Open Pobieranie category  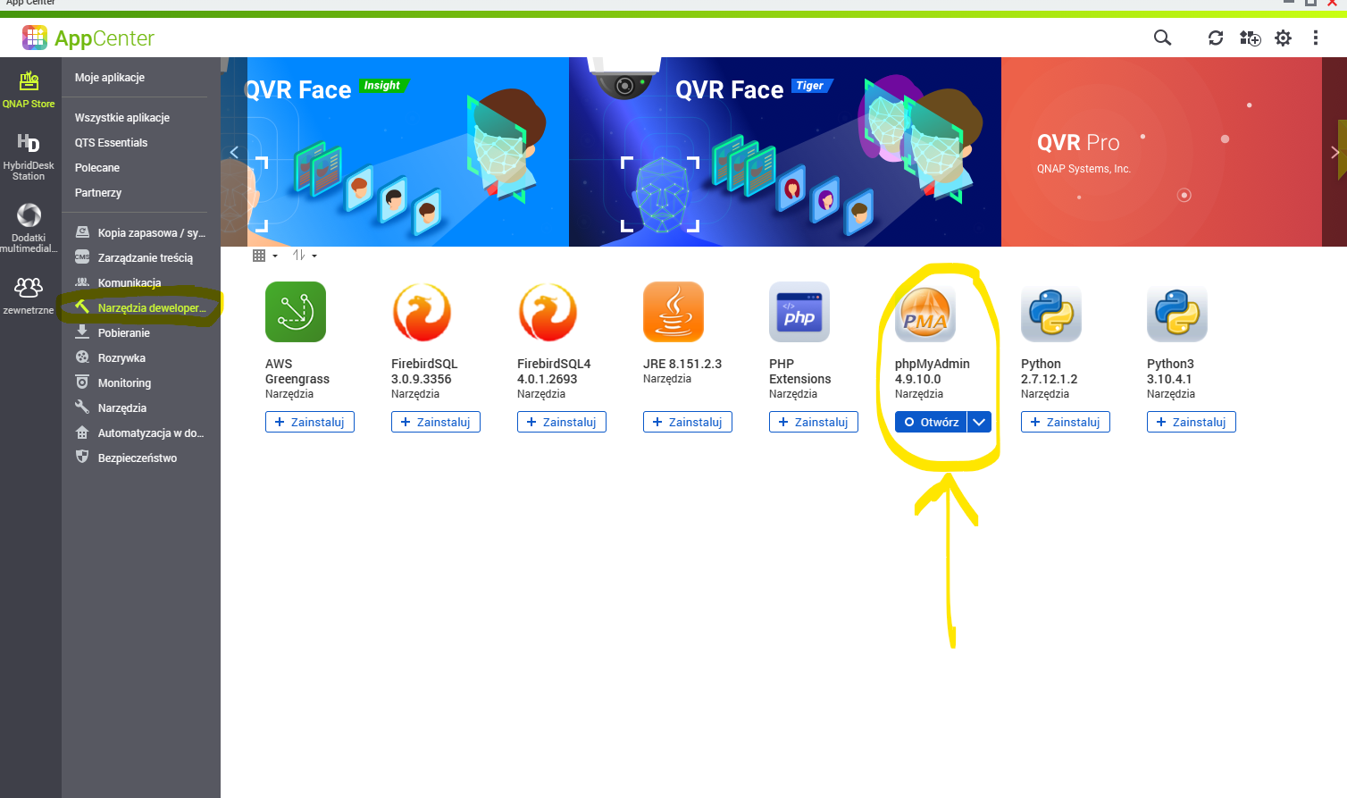pyautogui.click(x=141, y=332)
